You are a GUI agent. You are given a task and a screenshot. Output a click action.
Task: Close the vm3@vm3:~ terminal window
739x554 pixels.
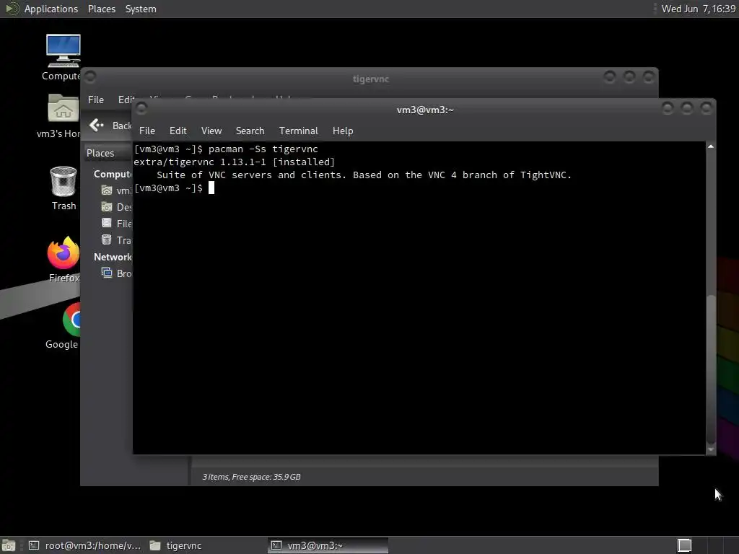(x=706, y=108)
